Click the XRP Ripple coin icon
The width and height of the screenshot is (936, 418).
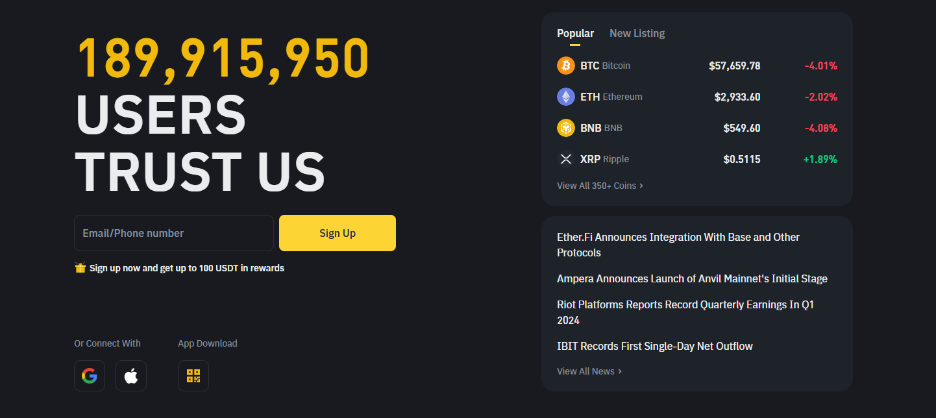pyautogui.click(x=566, y=159)
